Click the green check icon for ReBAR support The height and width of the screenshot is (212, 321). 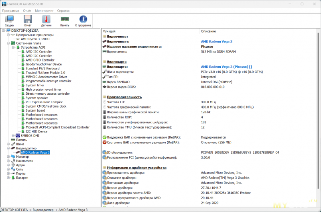click(104, 137)
